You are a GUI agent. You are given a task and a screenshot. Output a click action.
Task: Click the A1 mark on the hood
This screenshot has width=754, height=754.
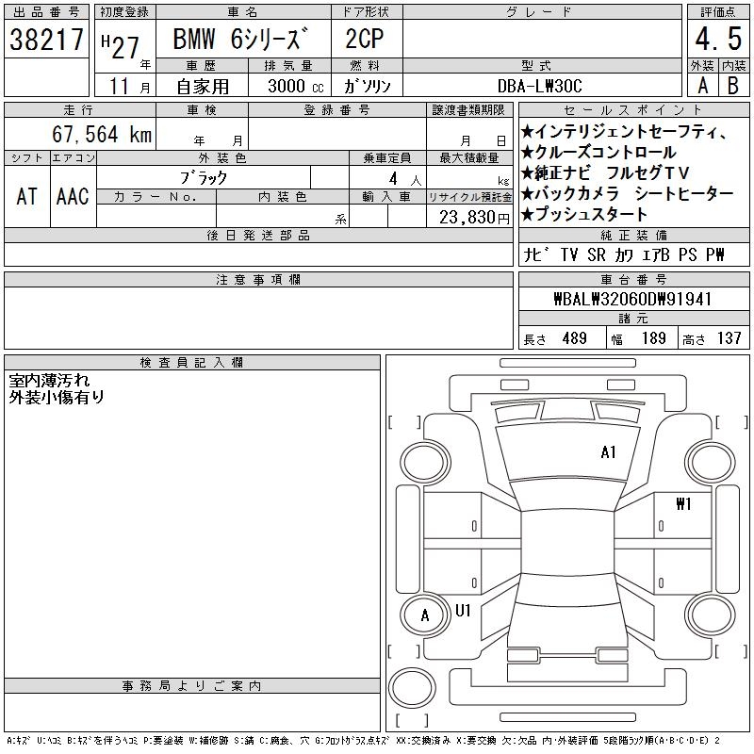[x=608, y=452]
